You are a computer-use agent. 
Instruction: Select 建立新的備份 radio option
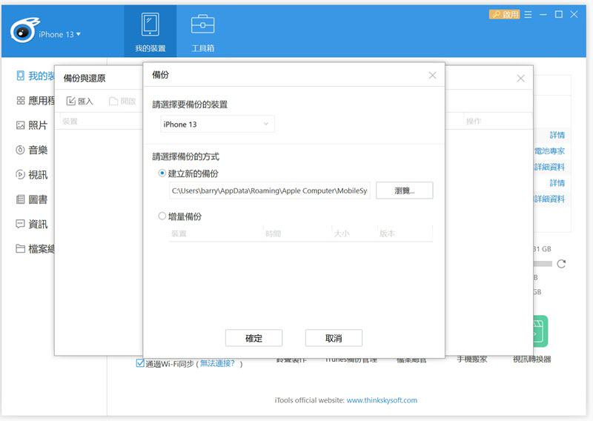tap(188, 173)
